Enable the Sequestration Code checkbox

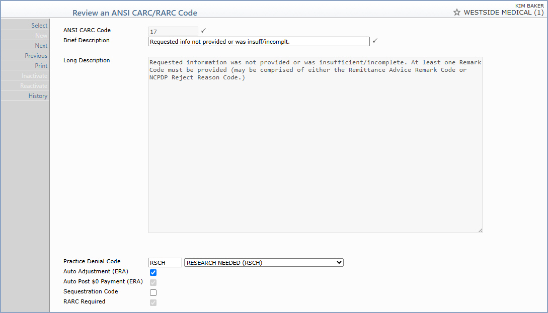click(x=153, y=293)
